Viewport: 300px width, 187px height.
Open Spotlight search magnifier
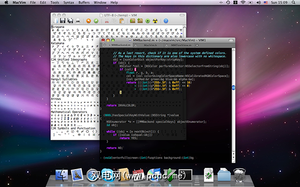tap(294, 3)
